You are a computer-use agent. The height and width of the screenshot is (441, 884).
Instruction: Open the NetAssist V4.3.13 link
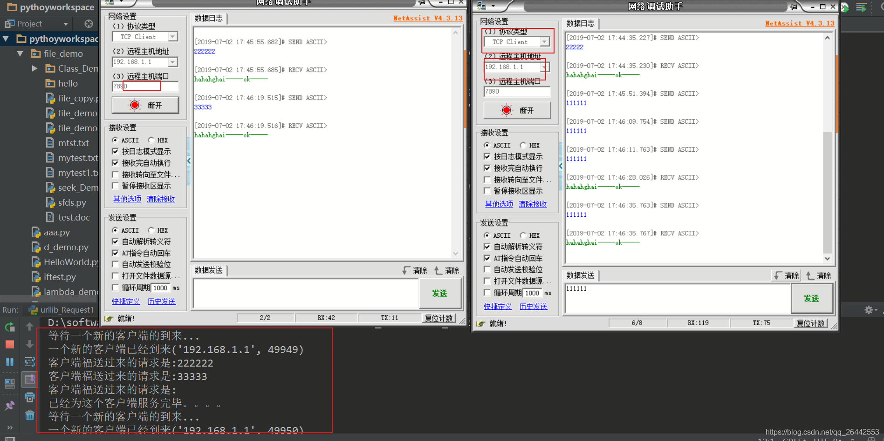[427, 18]
